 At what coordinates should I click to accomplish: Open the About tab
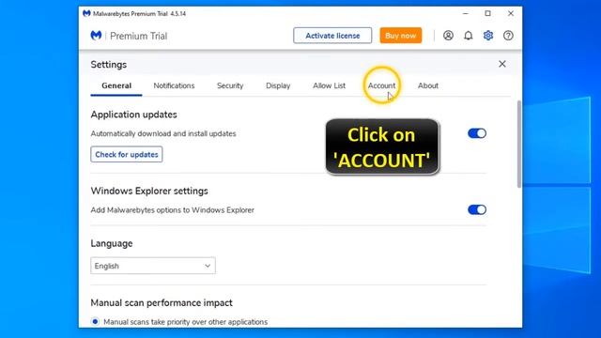(x=428, y=85)
